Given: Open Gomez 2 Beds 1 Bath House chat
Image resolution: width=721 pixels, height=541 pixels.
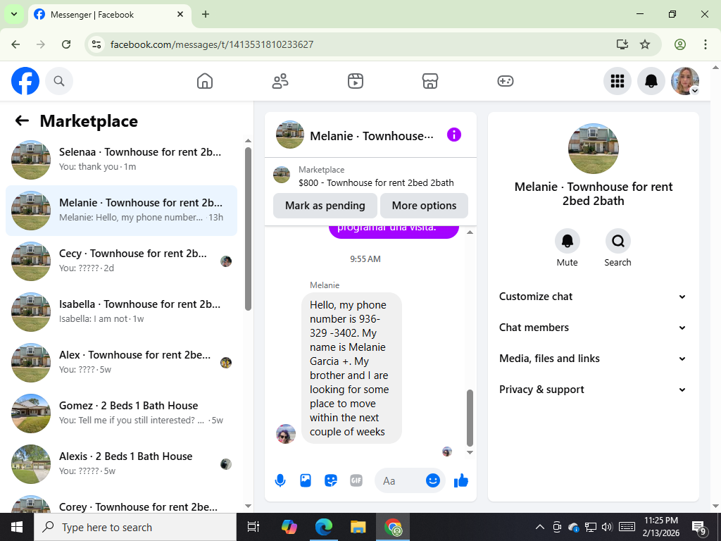Looking at the screenshot, I should (x=121, y=413).
